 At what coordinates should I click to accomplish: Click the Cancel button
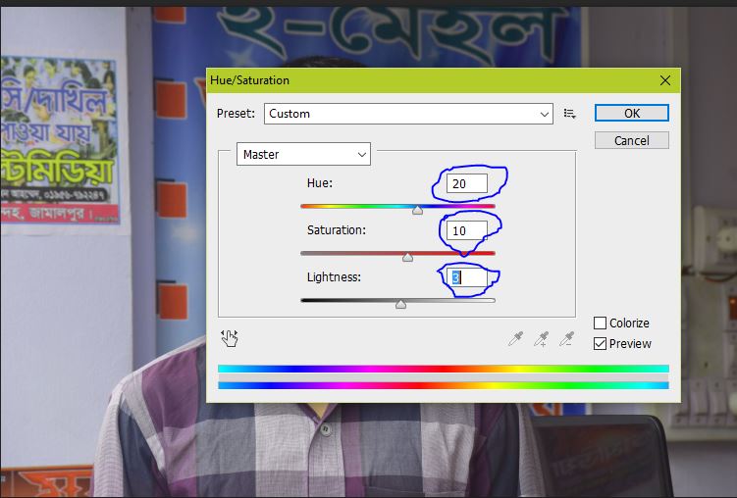(x=632, y=140)
